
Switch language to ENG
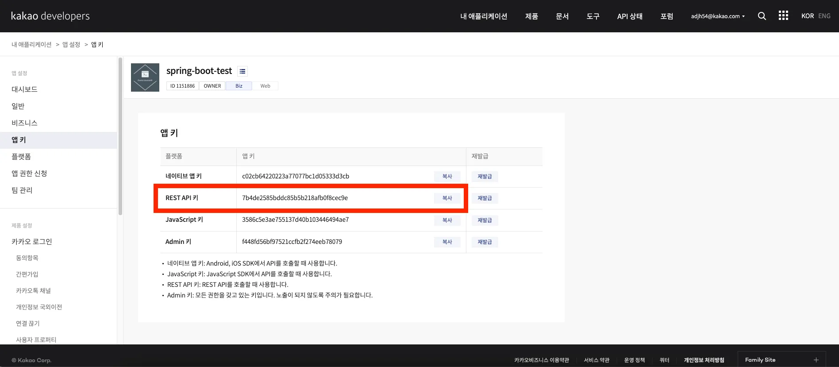[x=824, y=16]
